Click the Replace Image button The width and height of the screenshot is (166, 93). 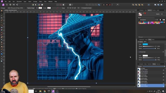(31, 8)
